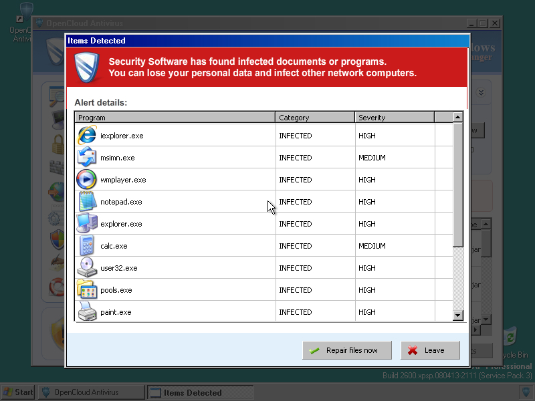Click the user32.exe disc drive icon
The width and height of the screenshot is (535, 401).
pyautogui.click(x=87, y=267)
